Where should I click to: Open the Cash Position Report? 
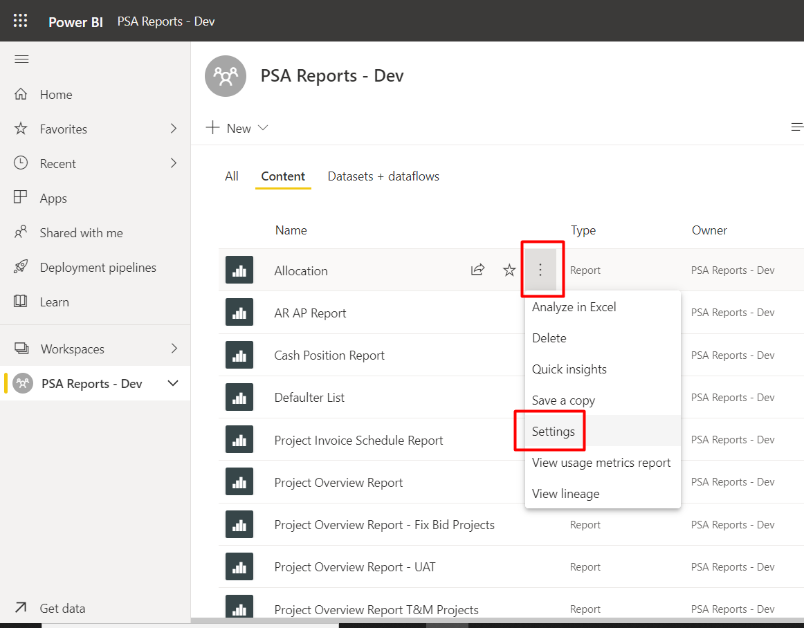(329, 355)
